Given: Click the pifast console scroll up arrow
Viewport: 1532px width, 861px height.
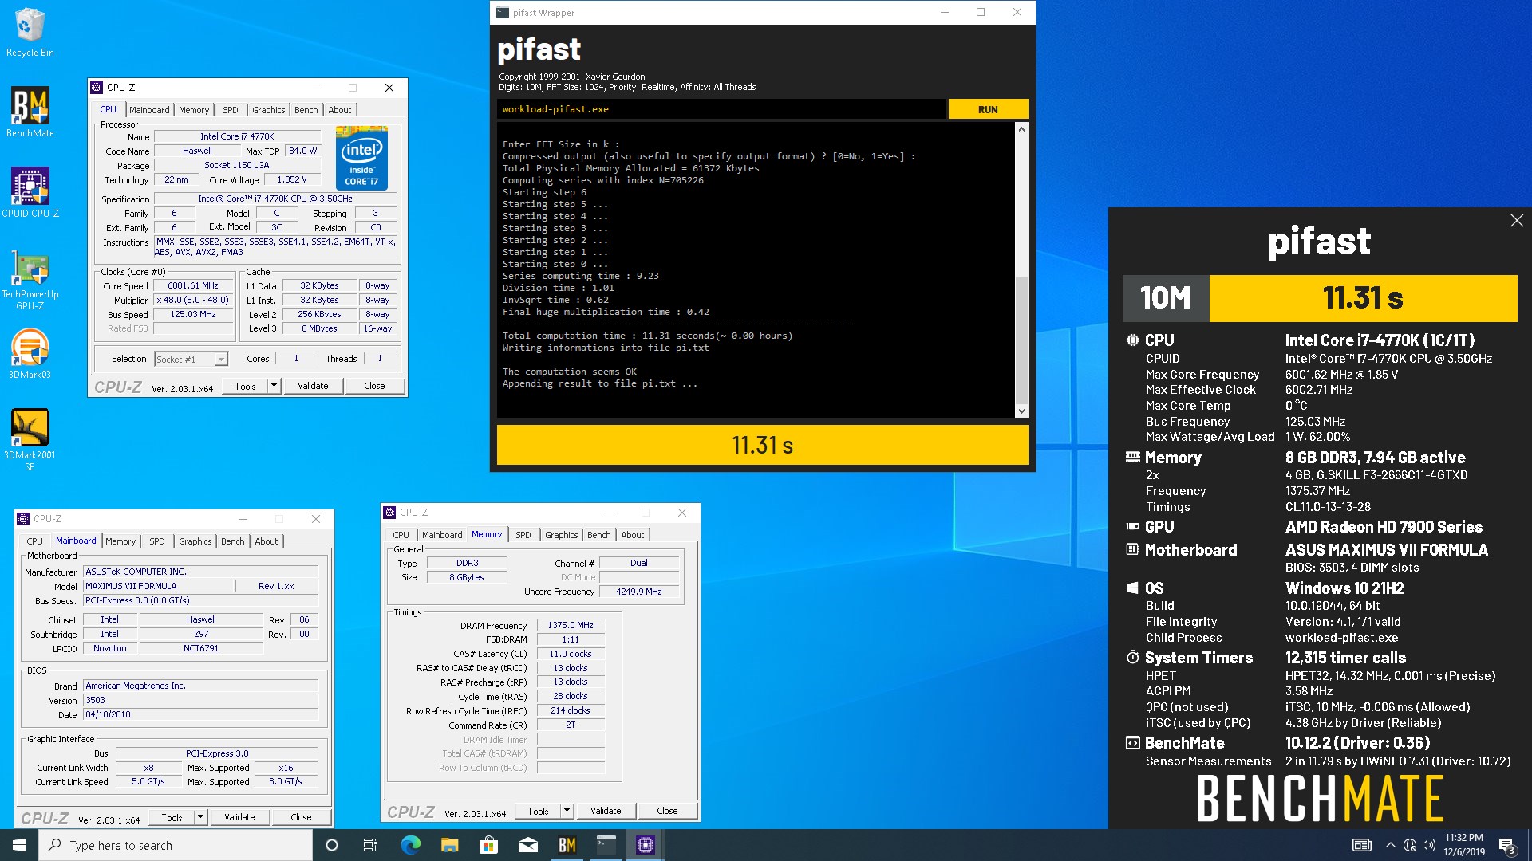Looking at the screenshot, I should click(x=1021, y=129).
